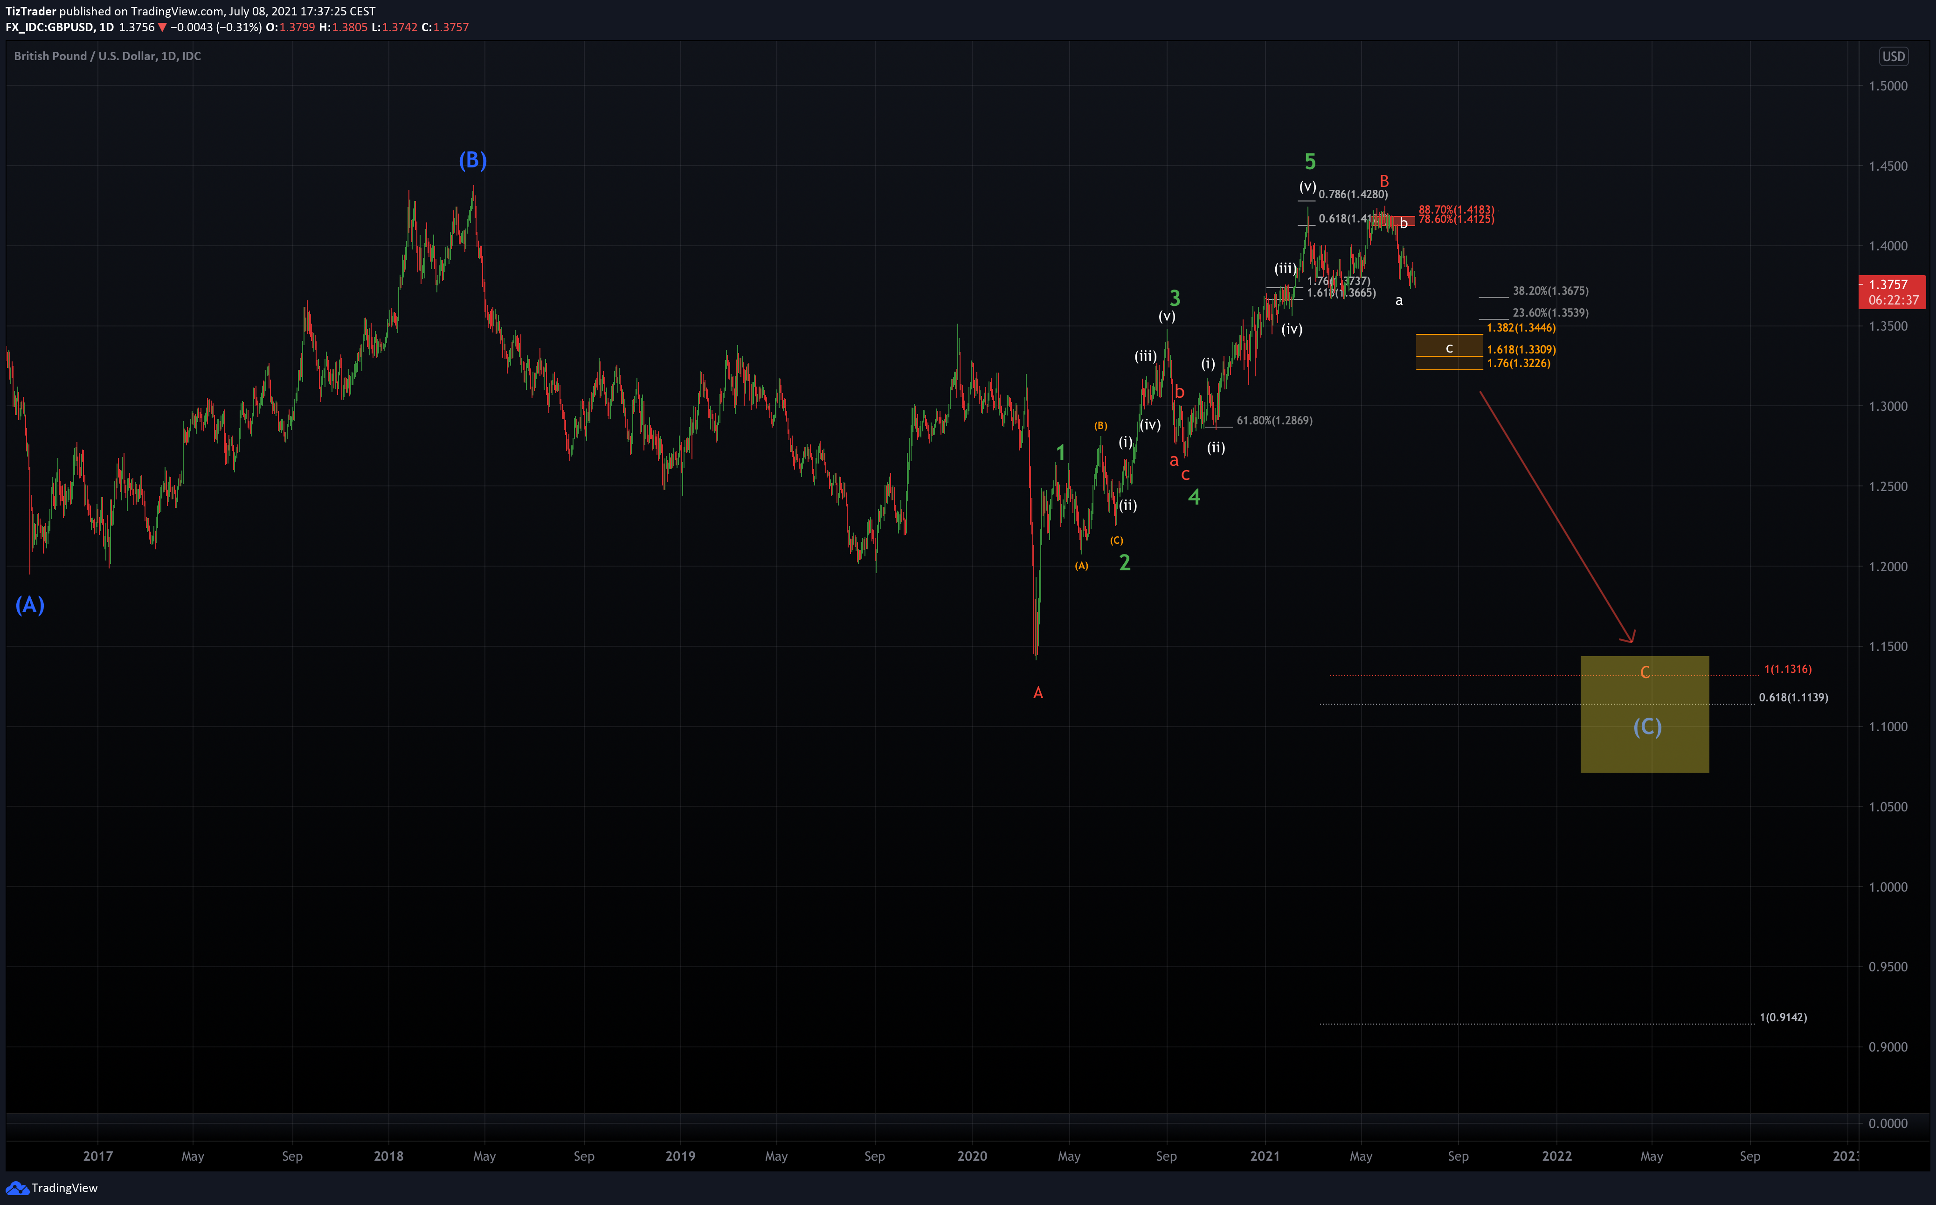
Task: Click the orange c target box
Action: (1449, 352)
